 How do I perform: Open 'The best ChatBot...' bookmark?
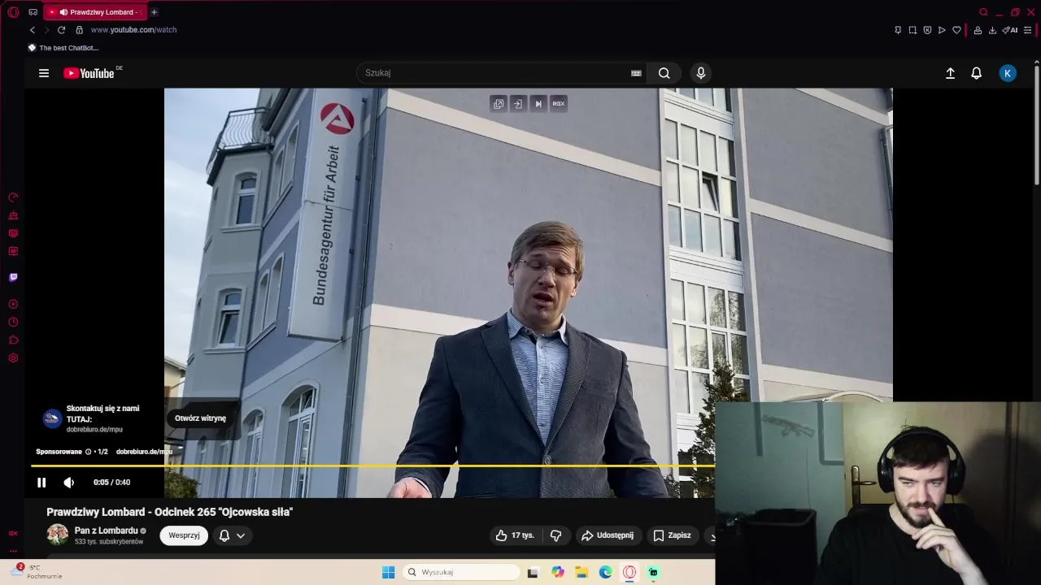click(63, 48)
